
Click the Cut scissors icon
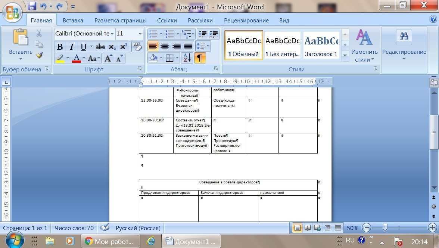point(39,34)
